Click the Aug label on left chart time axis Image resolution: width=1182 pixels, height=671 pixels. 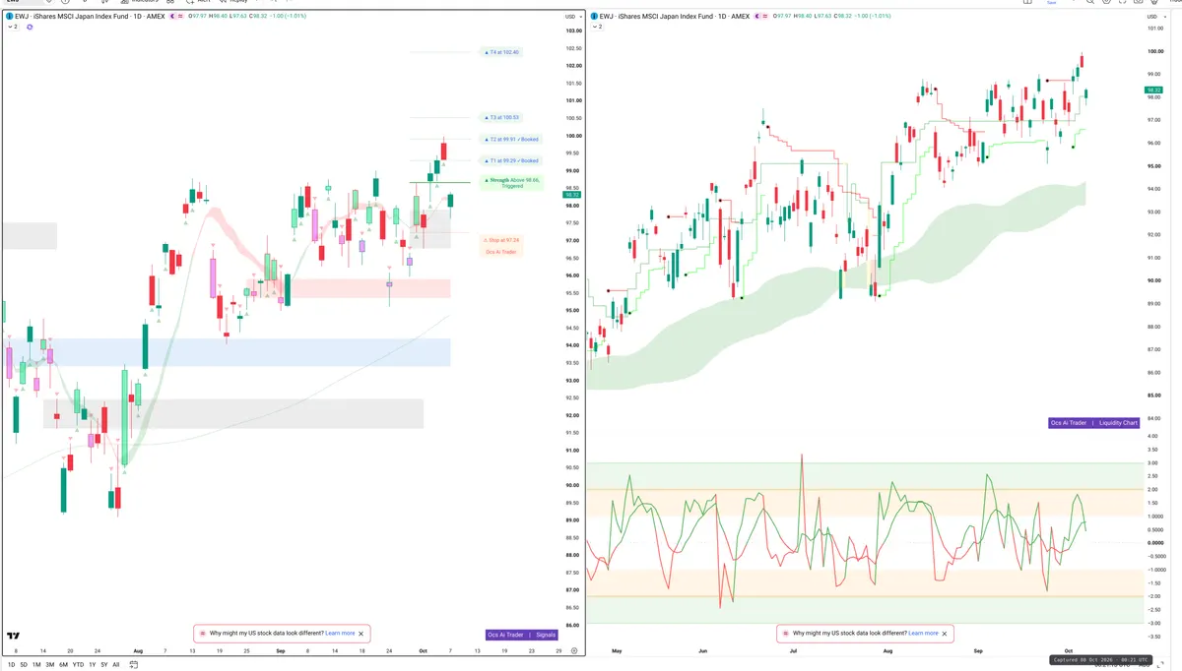[137, 651]
